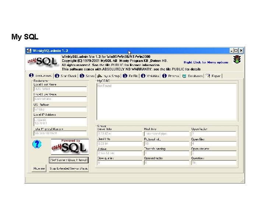Select the Server tab
Screen dimensions: 265x199
87,76
